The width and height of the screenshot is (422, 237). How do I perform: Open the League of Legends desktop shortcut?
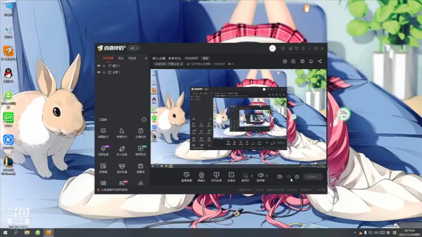8,165
